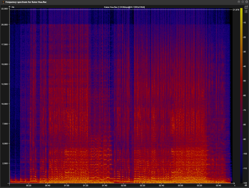Click the -60 dB scale label
This screenshot has height=188, width=249.
click(x=245, y=96)
